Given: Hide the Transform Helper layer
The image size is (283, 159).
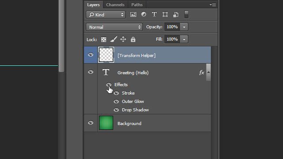Looking at the screenshot, I should (x=91, y=55).
